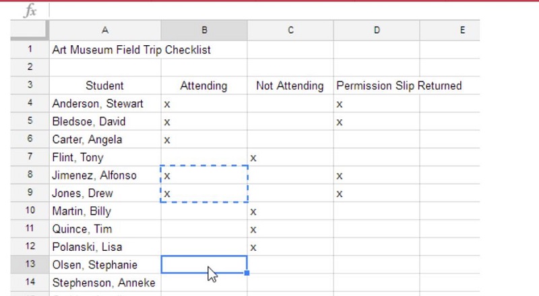Click row 13 header
This screenshot has height=296, width=539.
point(30,265)
